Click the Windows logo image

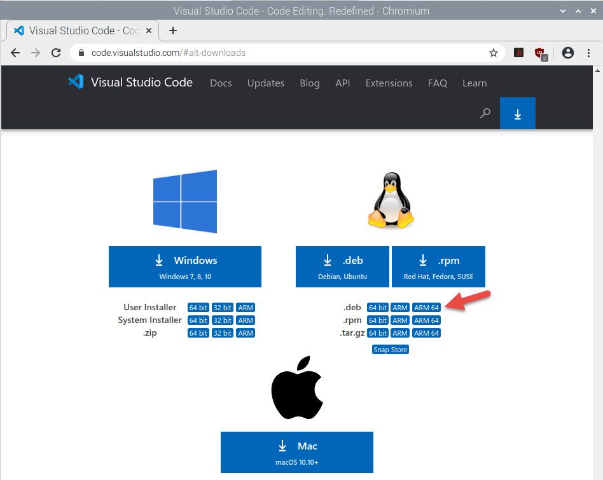pyautogui.click(x=185, y=202)
